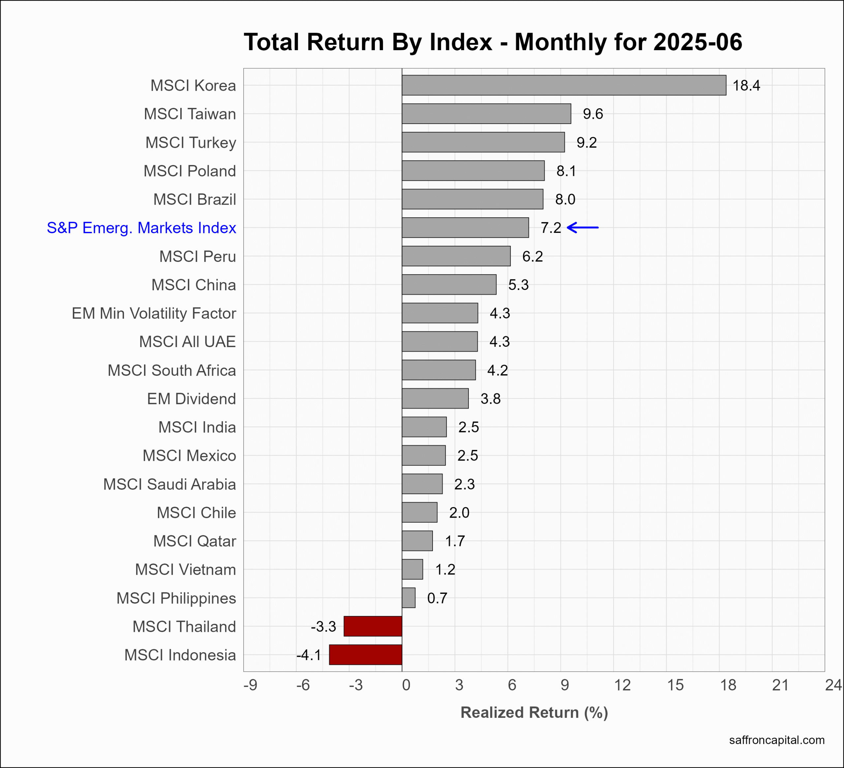Click the MSCI Korea bar
Image resolution: width=844 pixels, height=768 pixels.
coord(564,85)
